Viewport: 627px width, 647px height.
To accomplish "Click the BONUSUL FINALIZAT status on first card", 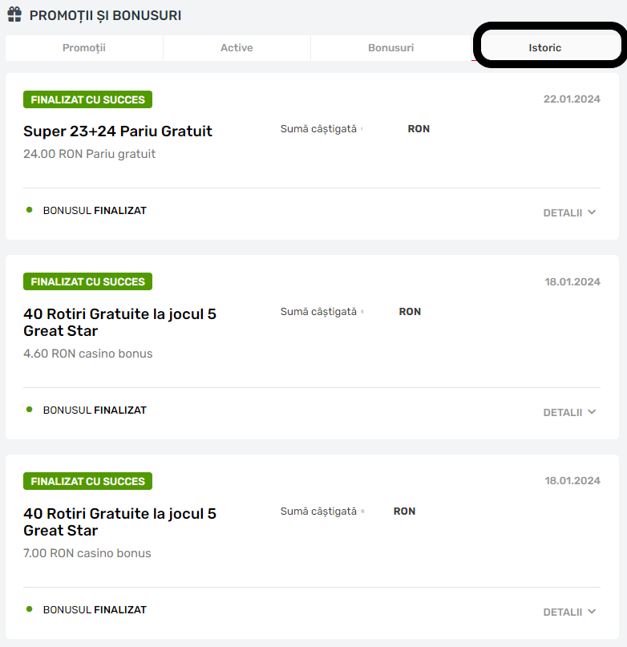I will click(x=94, y=210).
